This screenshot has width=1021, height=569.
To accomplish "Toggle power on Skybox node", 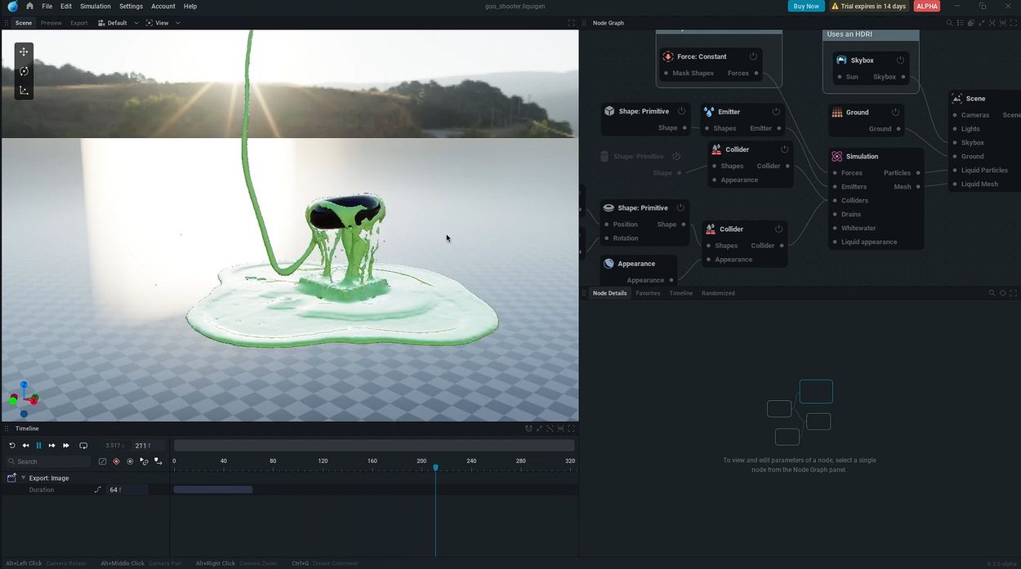I will click(900, 60).
